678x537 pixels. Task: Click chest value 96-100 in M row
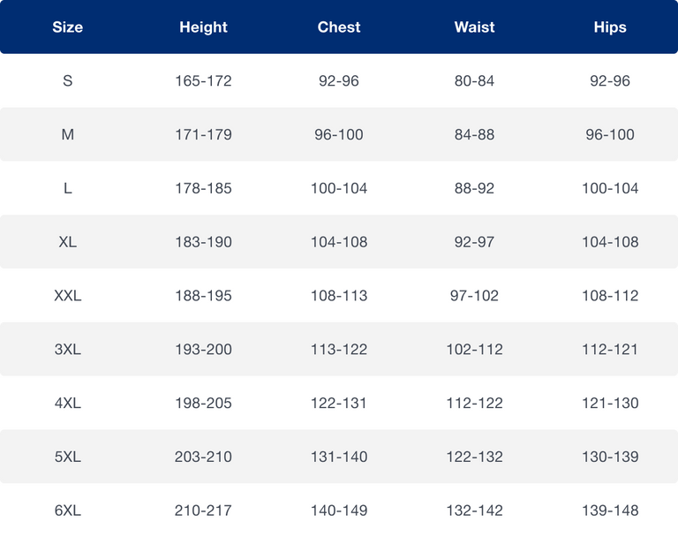(339, 135)
